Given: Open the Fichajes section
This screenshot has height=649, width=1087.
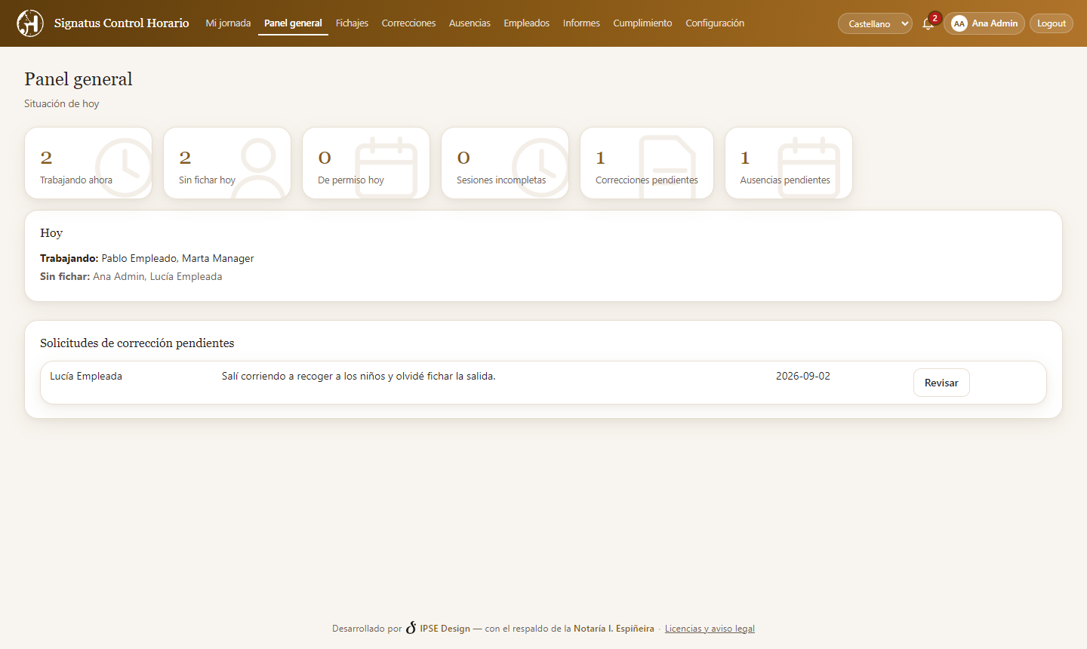Looking at the screenshot, I should [352, 23].
